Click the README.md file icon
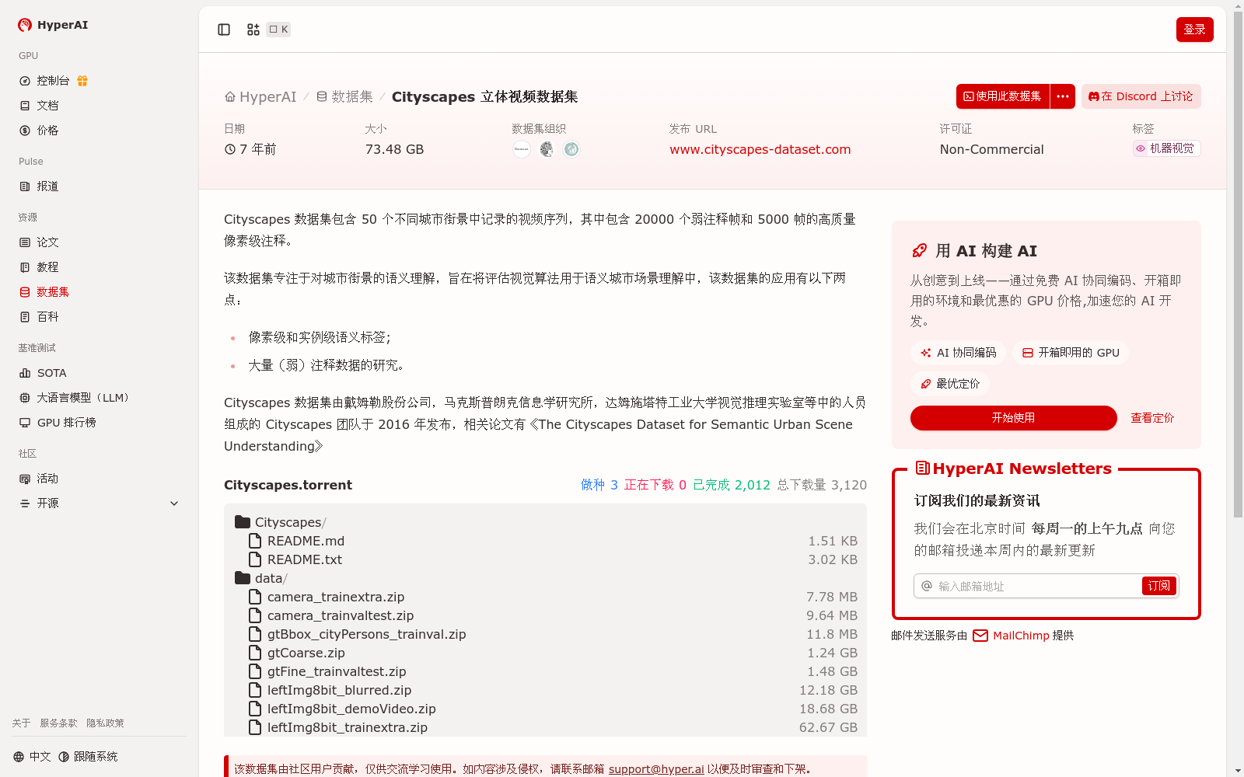Viewport: 1244px width, 777px height. [x=255, y=541]
